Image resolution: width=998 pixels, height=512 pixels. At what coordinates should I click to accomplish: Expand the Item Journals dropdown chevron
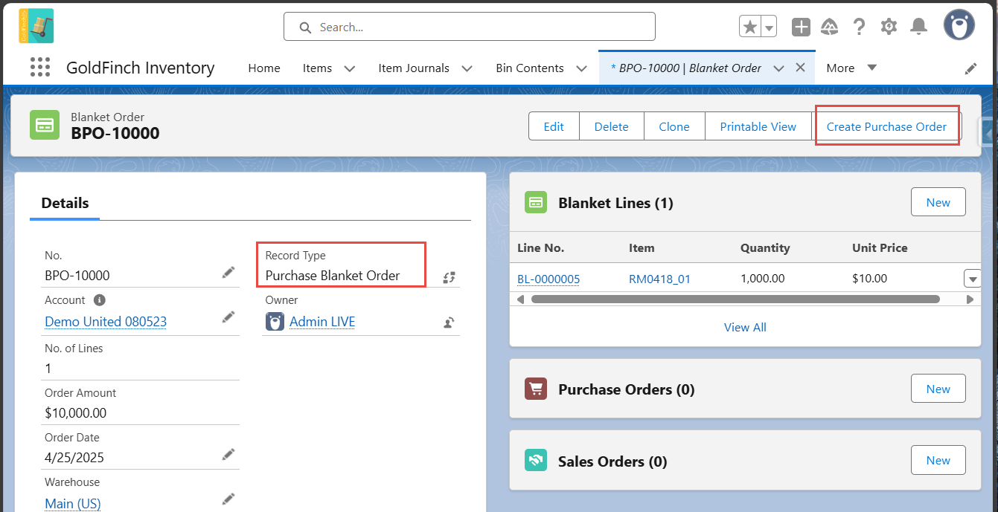pos(467,68)
